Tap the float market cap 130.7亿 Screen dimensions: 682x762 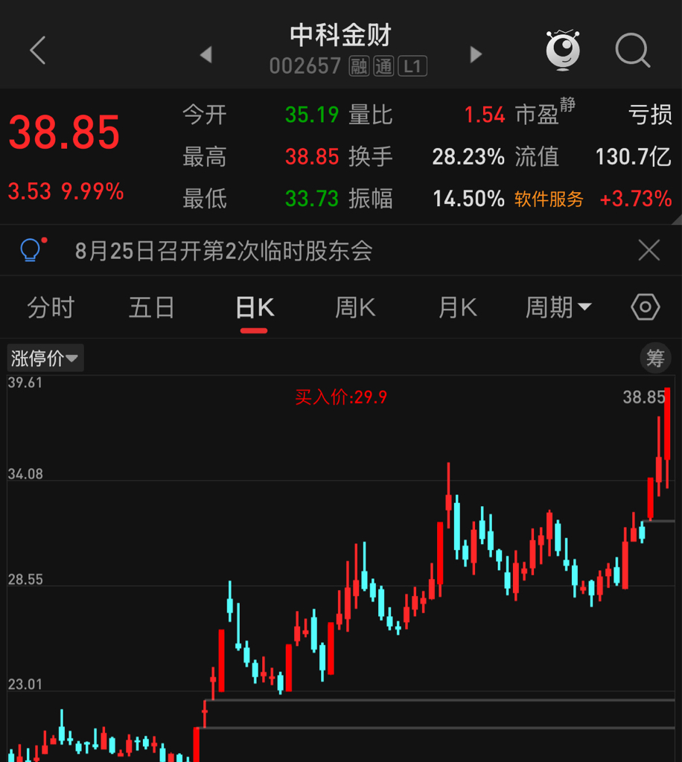click(634, 157)
